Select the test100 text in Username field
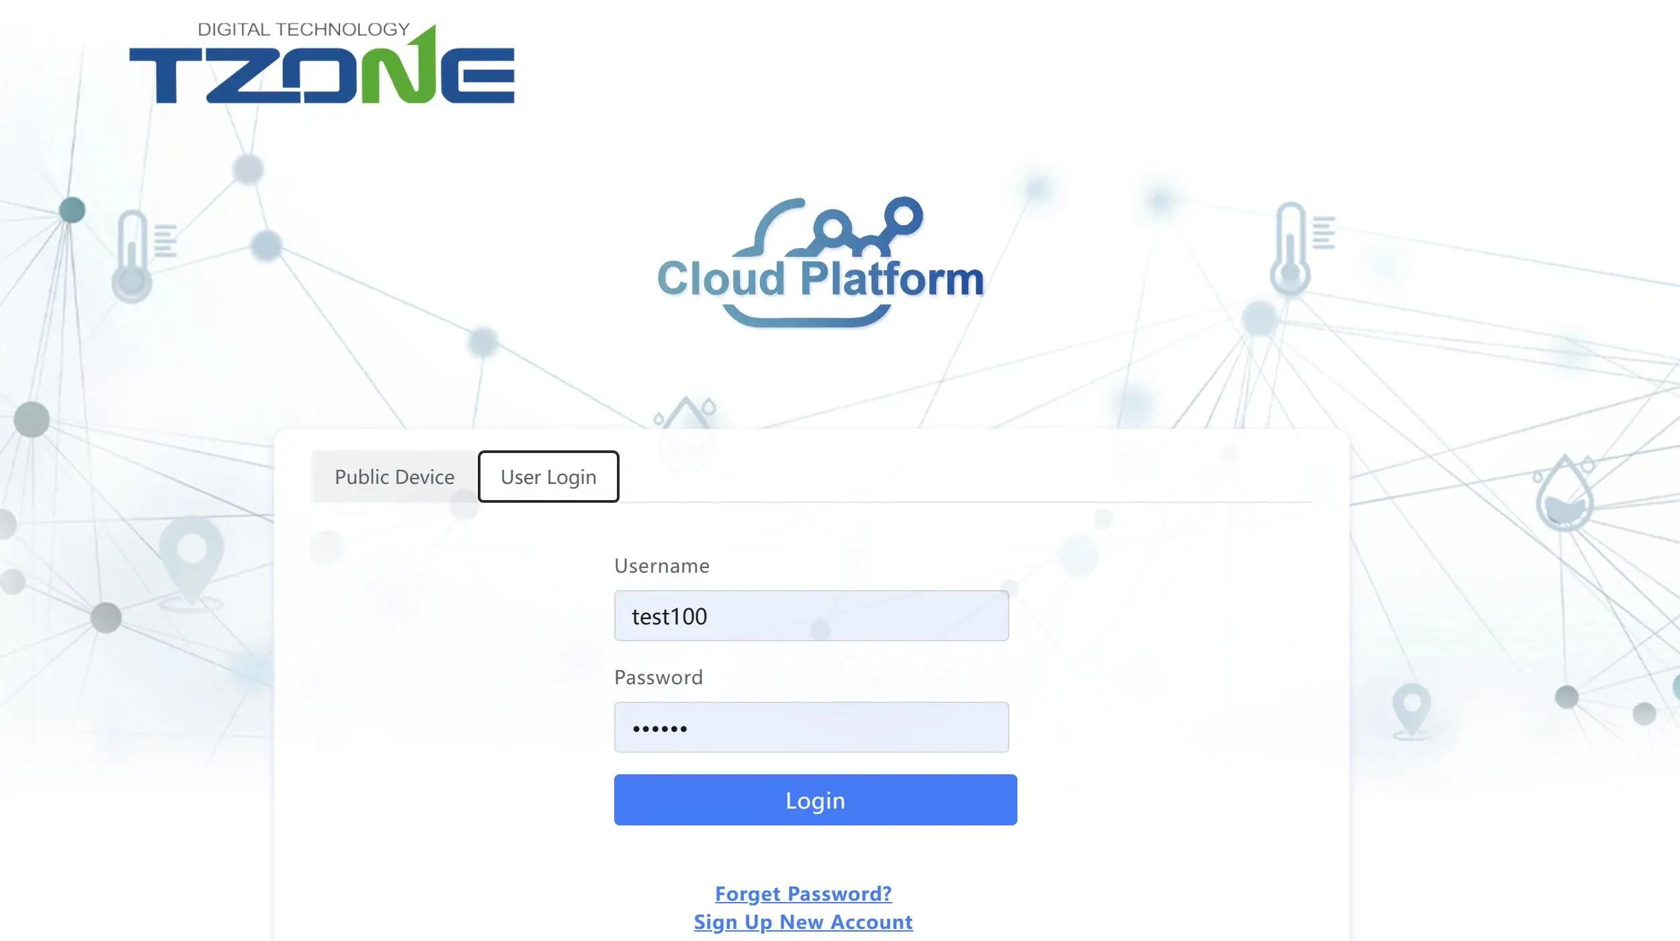The height and width of the screenshot is (941, 1680). point(669,615)
